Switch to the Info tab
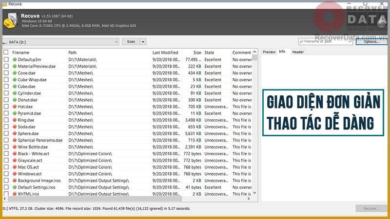 (282, 52)
